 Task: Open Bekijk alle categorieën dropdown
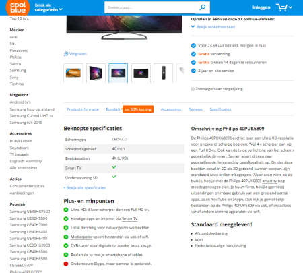point(48,7)
